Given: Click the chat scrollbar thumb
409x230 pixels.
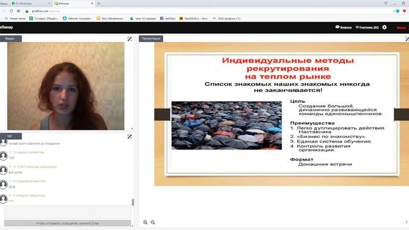Looking at the screenshot, I should 133,202.
